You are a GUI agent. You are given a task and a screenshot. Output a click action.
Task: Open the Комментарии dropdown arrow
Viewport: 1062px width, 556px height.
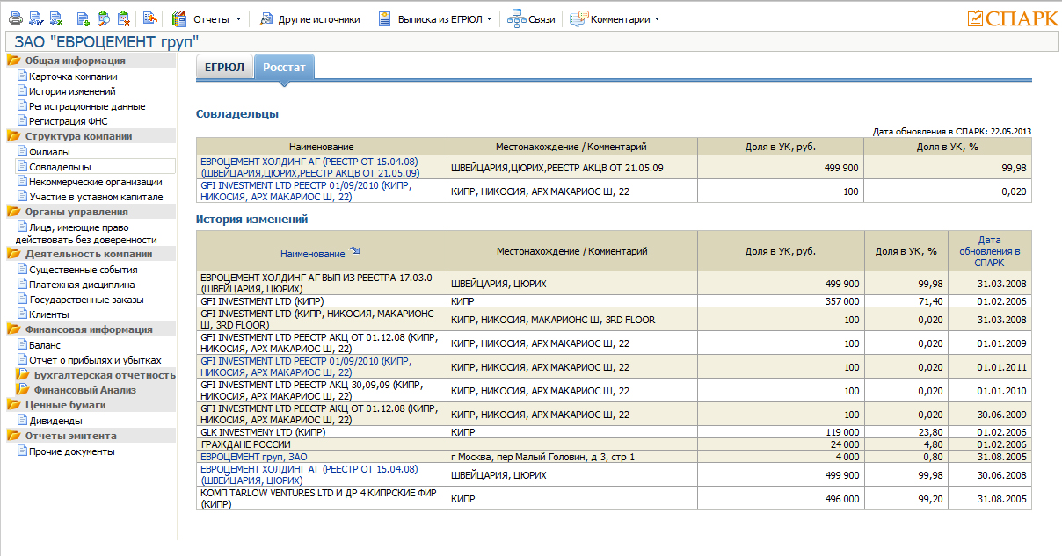[657, 19]
